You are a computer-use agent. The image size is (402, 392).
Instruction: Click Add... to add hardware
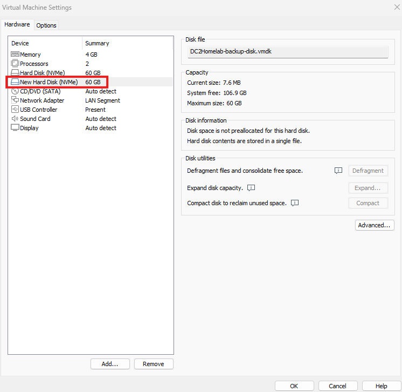(110, 364)
